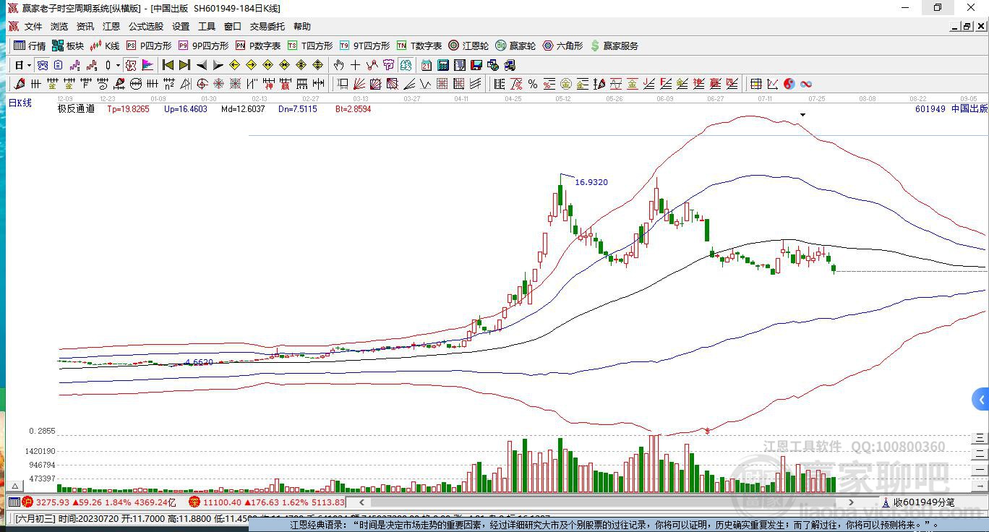The image size is (989, 532).
Task: Select the n² line tool
Action: point(168,84)
